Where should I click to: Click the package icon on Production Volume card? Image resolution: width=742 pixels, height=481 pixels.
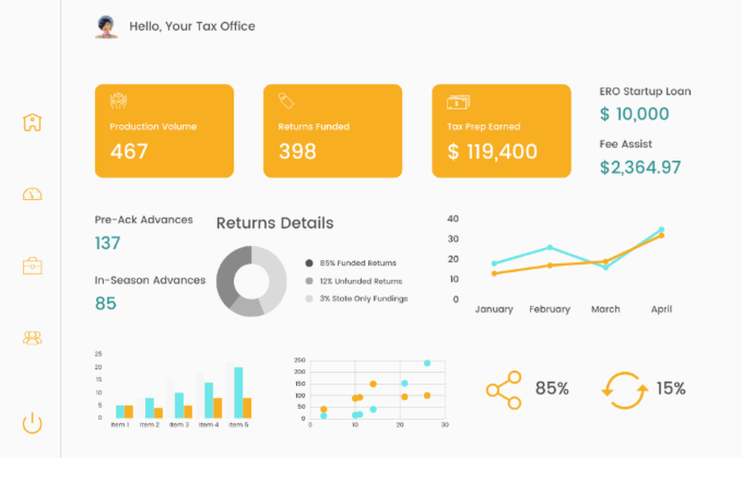coord(118,101)
